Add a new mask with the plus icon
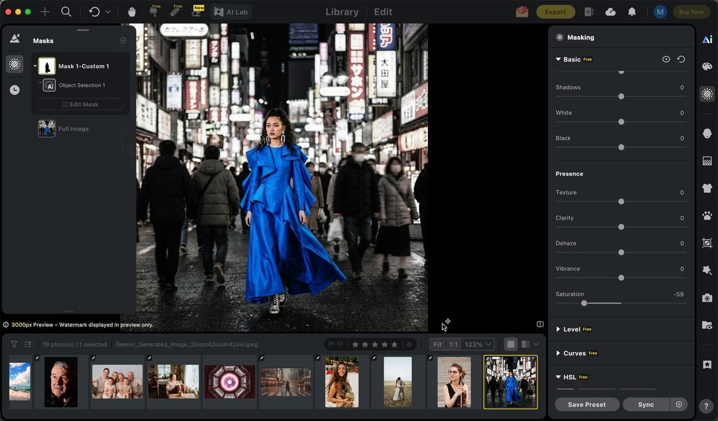The image size is (718, 421). (x=123, y=41)
